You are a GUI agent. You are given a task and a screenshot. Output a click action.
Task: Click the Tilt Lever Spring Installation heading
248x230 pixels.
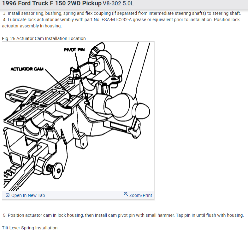point(30,227)
